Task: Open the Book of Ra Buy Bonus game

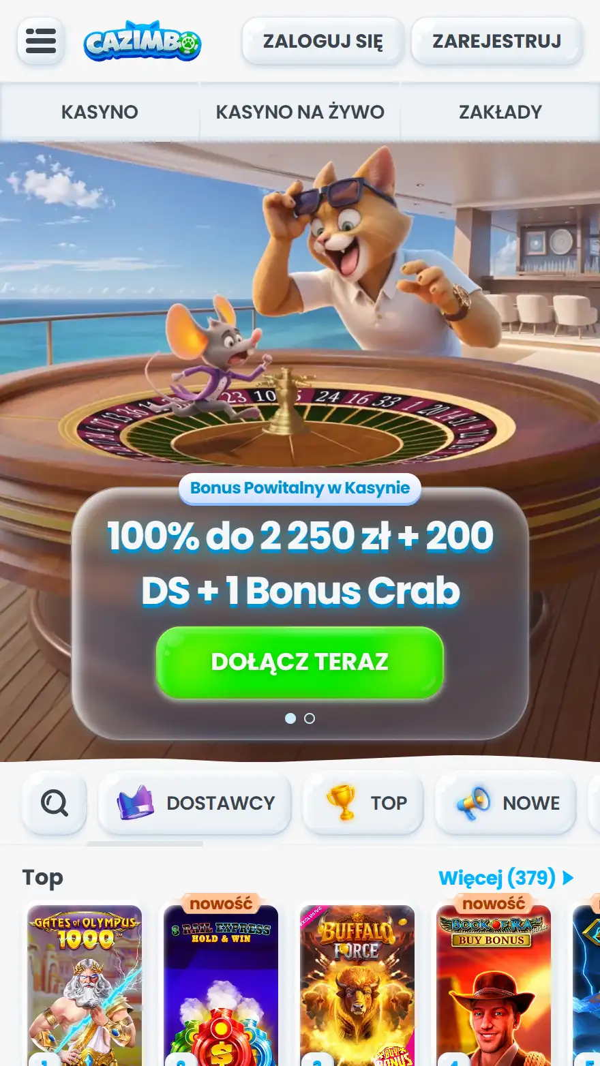Action: point(494,986)
